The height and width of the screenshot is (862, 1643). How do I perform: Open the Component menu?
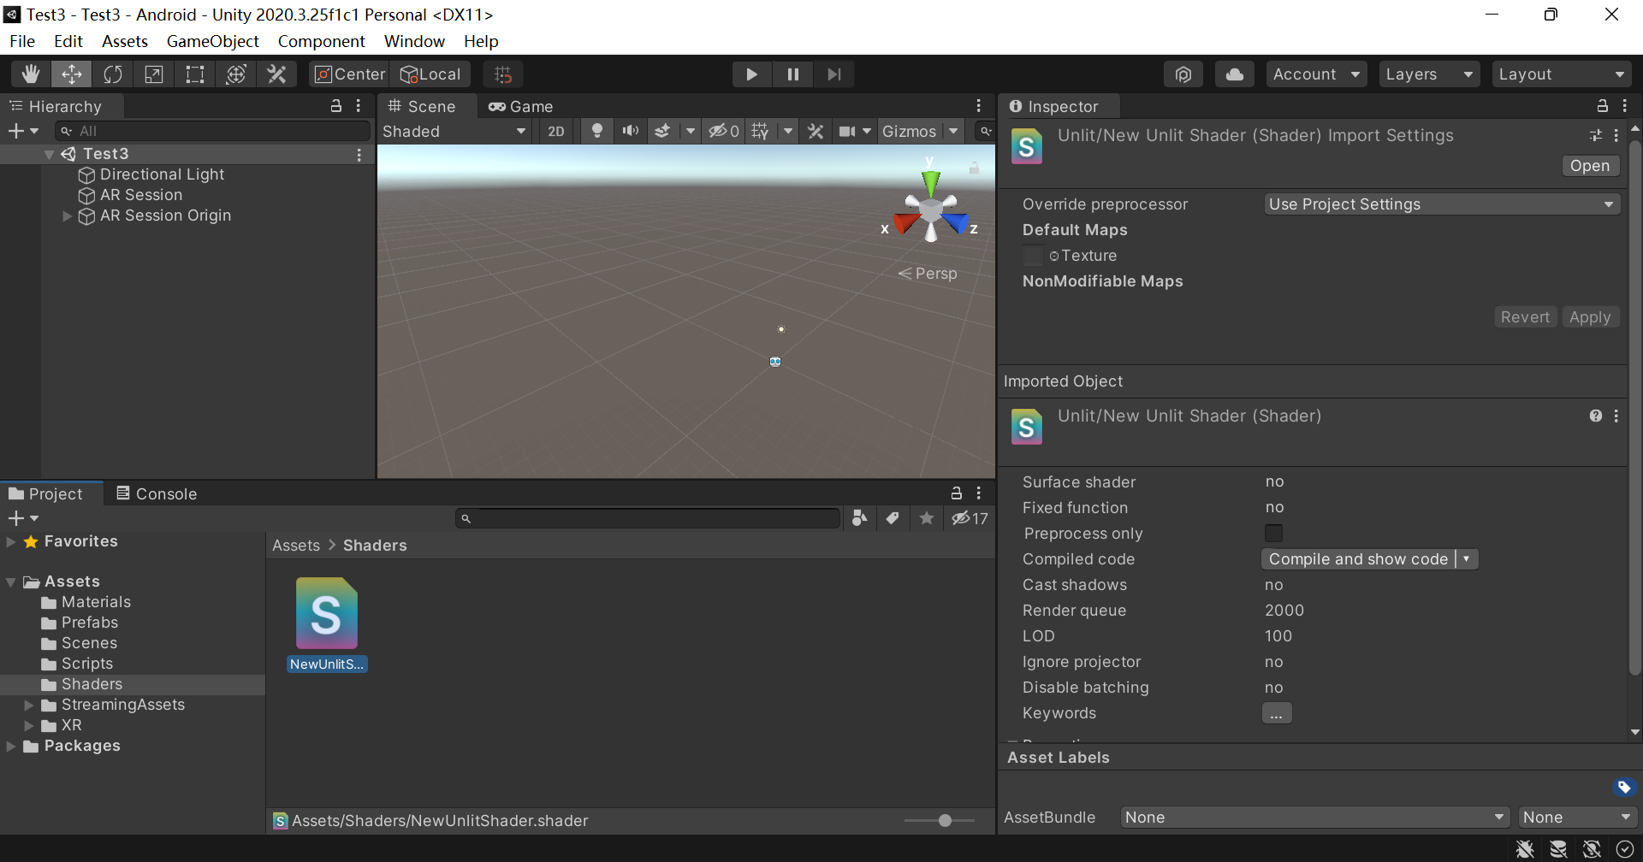321,41
